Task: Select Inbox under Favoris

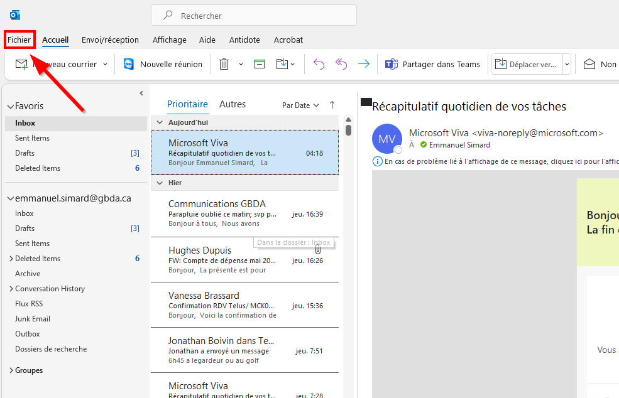Action: 76,123
